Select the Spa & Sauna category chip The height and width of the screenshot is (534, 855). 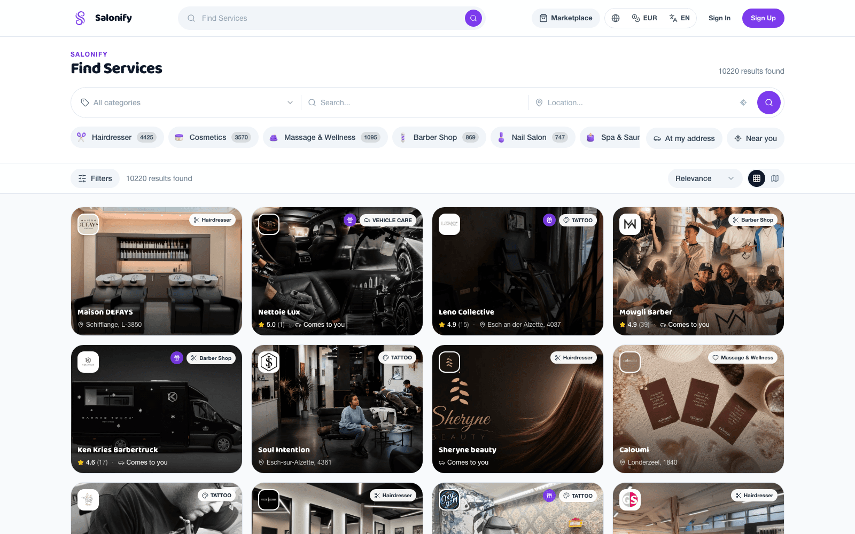(x=610, y=137)
